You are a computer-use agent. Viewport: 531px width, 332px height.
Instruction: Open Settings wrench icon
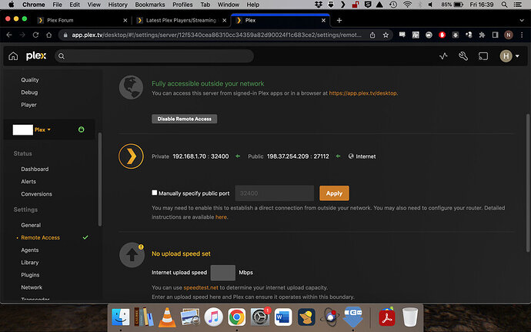[463, 56]
